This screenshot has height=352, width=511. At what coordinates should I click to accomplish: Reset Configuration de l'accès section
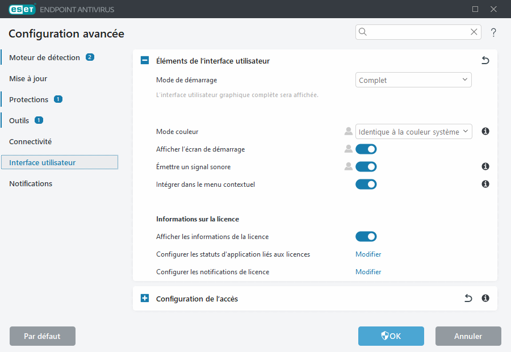[468, 298]
